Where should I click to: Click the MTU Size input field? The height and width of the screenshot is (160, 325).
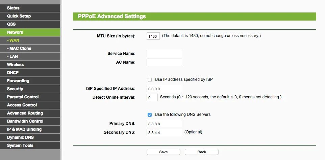153,36
